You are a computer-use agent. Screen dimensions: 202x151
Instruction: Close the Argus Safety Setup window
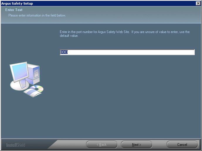tap(198, 3)
